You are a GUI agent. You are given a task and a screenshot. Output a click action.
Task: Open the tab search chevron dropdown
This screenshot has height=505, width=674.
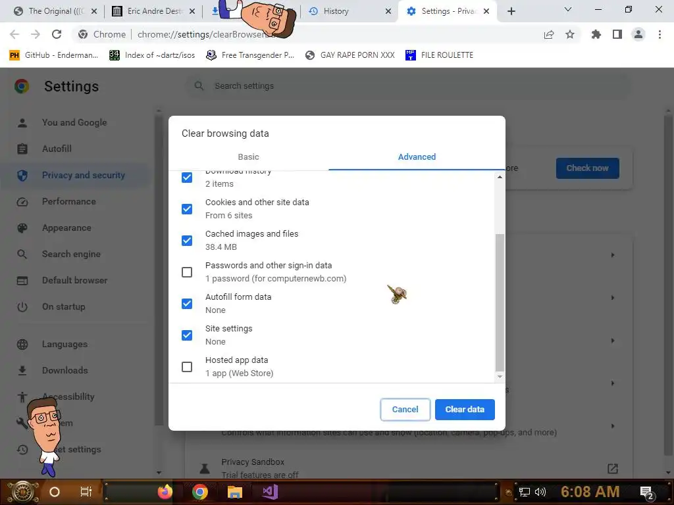[x=568, y=9]
